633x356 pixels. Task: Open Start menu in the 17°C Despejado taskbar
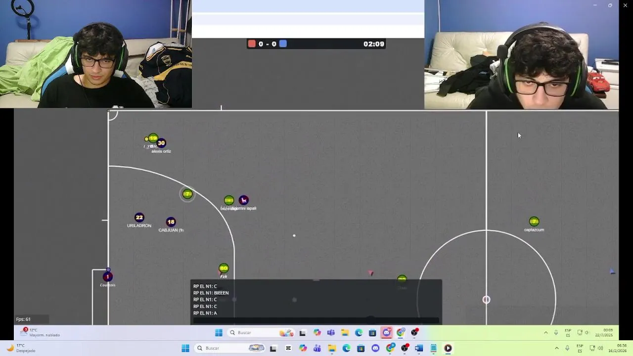tap(185, 348)
